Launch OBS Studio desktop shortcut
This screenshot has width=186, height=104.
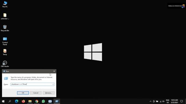coord(5,64)
